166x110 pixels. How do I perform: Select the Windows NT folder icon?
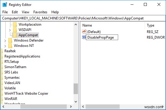[x=10, y=46]
